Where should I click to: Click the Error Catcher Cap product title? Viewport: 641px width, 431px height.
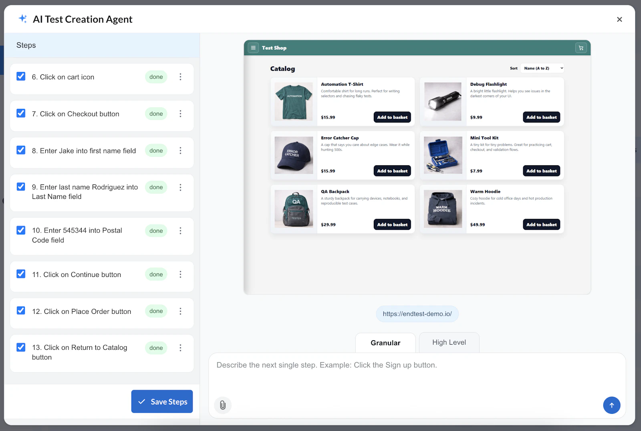point(340,138)
